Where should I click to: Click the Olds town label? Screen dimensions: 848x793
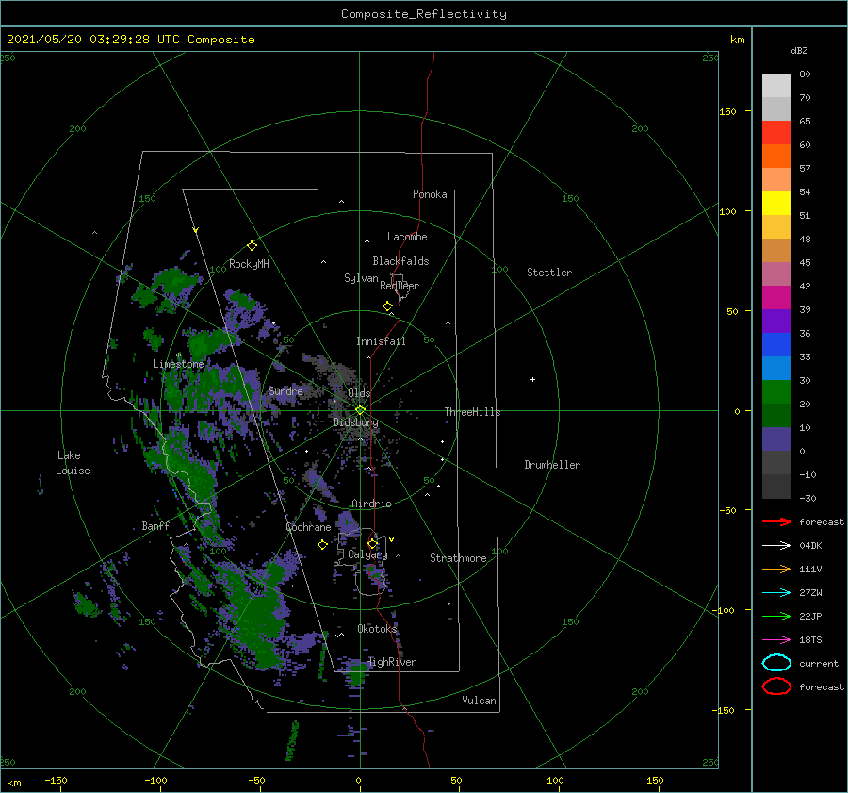359,393
